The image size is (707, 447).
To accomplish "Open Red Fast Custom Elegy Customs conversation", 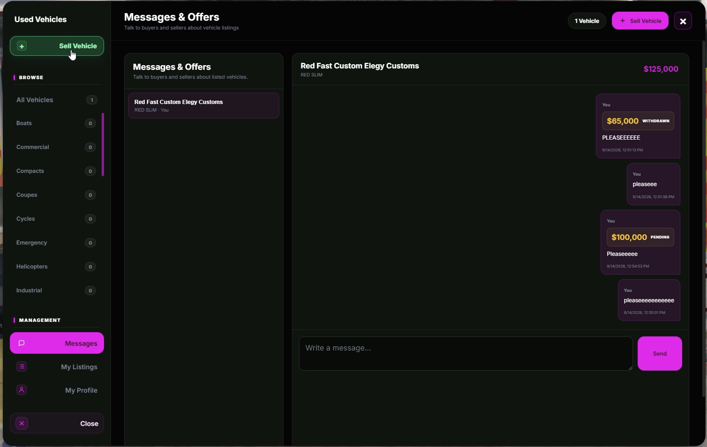I will 204,105.
